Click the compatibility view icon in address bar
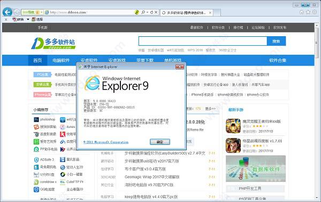The image size is (321, 202). point(137,12)
